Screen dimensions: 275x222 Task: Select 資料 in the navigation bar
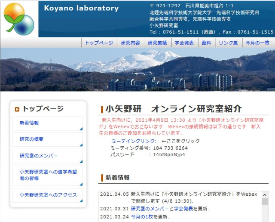coord(206,43)
